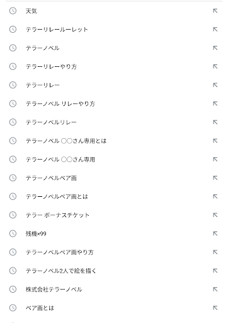228x323 pixels.
Task: Click the fill-in arrow for テラー ボーナスチケット
Action: point(215,215)
